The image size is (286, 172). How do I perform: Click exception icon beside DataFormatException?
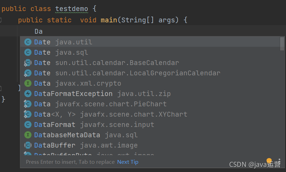click(x=28, y=94)
